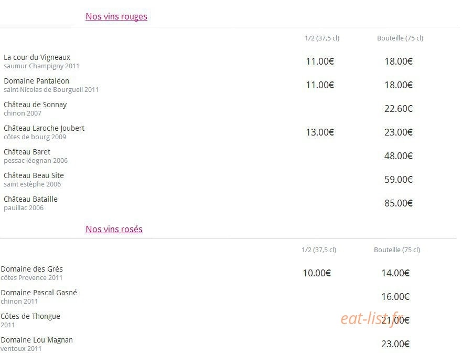Click Château Beau Site entry
The width and height of the screenshot is (462, 363).
click(34, 175)
